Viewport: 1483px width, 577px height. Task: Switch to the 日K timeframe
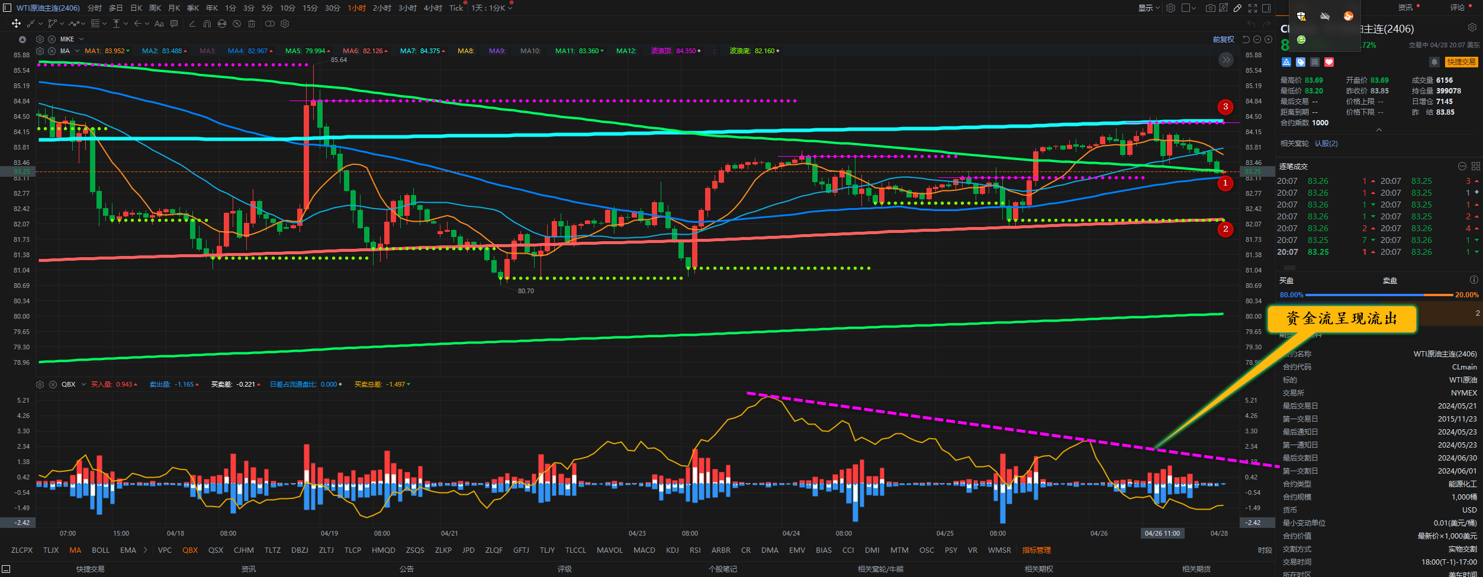[x=136, y=8]
